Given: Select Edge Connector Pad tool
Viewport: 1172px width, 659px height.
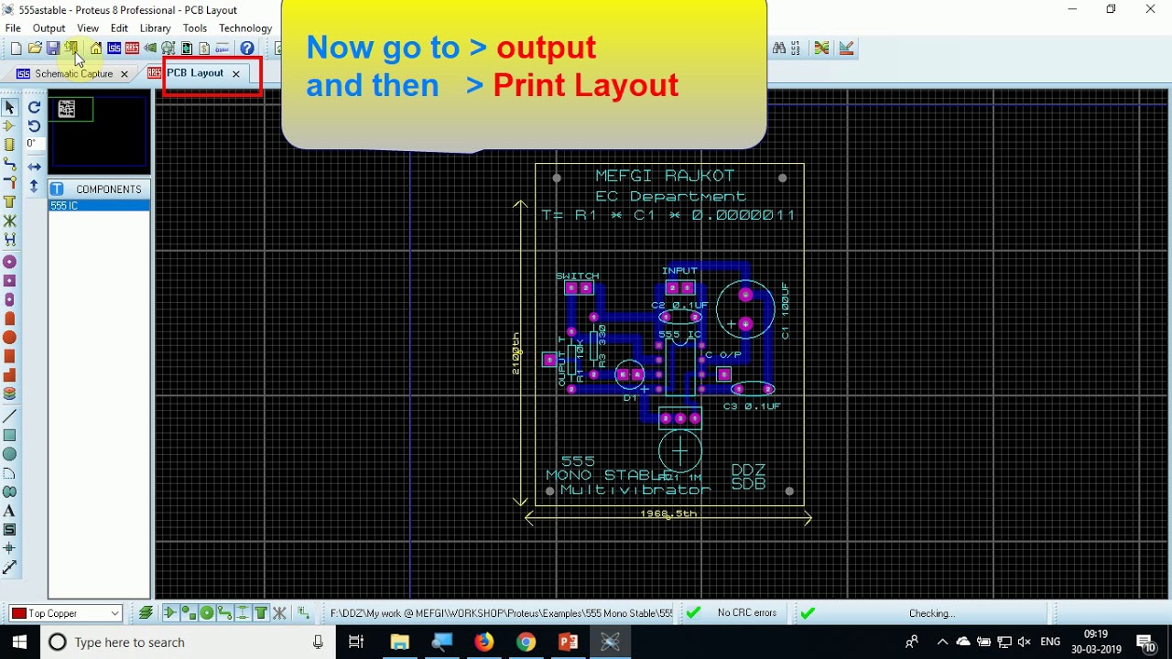Looking at the screenshot, I should tap(9, 319).
